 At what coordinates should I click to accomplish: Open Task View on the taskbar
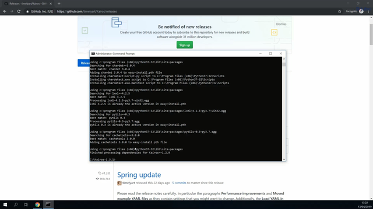tap(26, 205)
